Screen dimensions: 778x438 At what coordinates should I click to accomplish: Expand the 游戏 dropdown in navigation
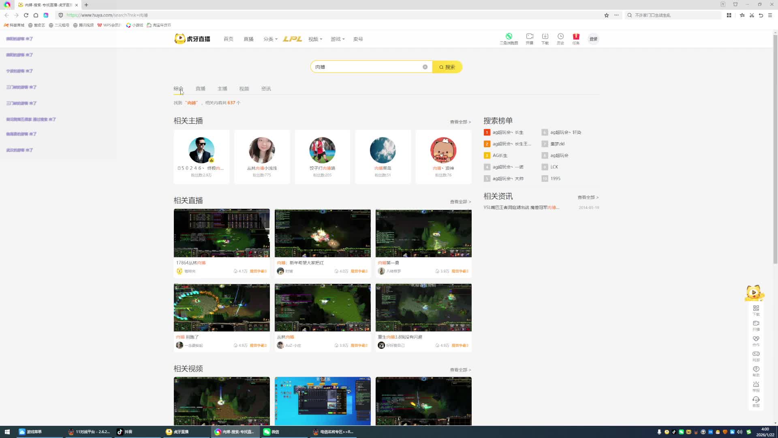pos(338,39)
